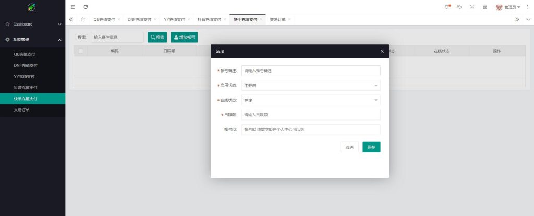
Task: Focus the 输入备注信息 search field
Action: (x=117, y=37)
